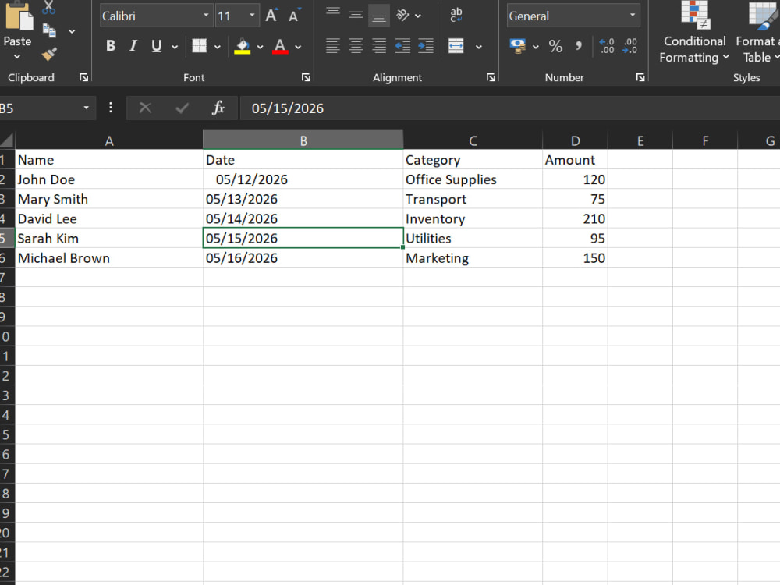Screen dimensions: 780x585
Task: Apply red Font Color to text
Action: [280, 46]
